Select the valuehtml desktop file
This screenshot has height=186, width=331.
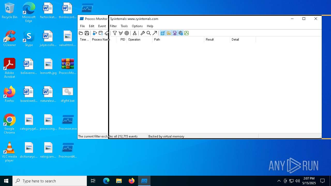coord(68,39)
